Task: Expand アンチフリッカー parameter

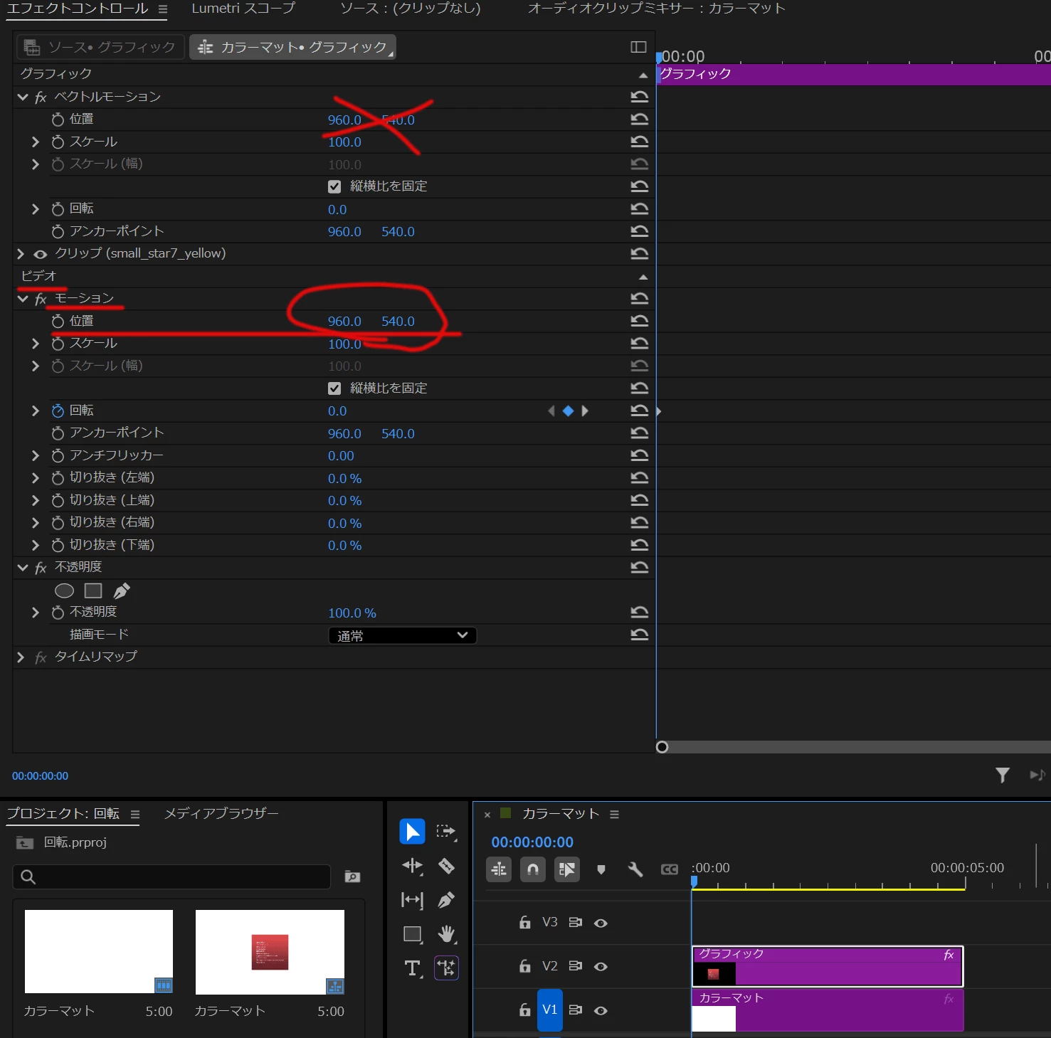Action: click(36, 455)
